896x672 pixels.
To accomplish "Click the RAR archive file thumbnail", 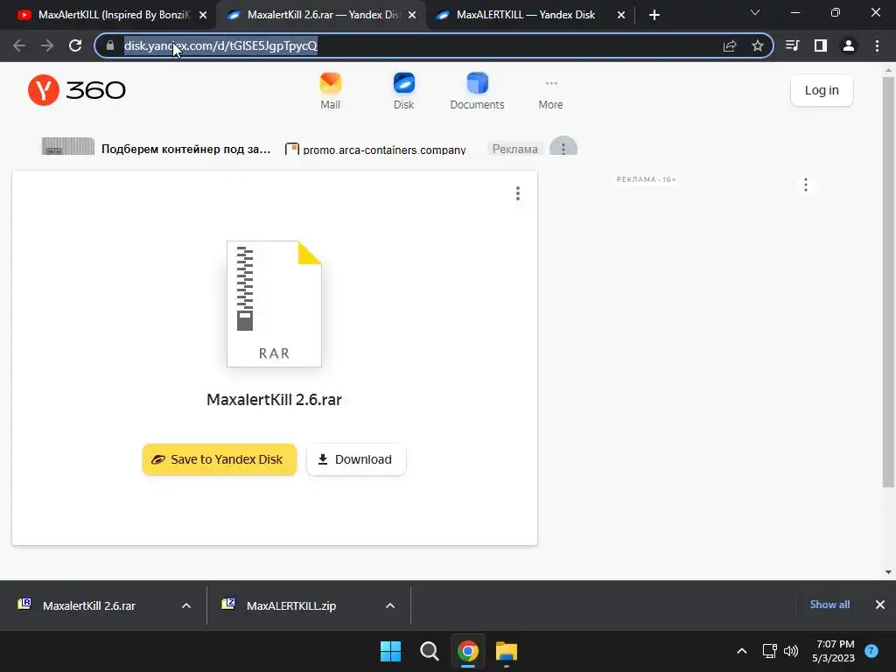I will (274, 304).
